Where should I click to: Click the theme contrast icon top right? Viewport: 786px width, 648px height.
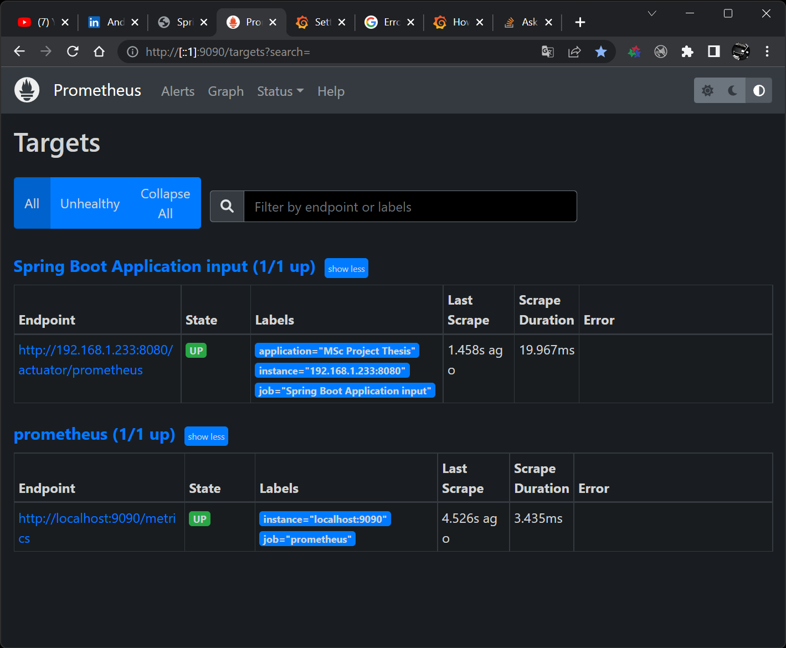[758, 90]
